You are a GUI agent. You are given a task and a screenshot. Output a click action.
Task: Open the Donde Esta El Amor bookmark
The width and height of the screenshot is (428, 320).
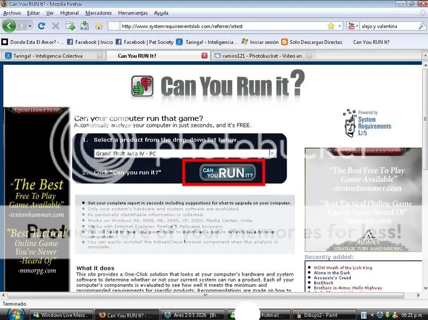coord(33,42)
